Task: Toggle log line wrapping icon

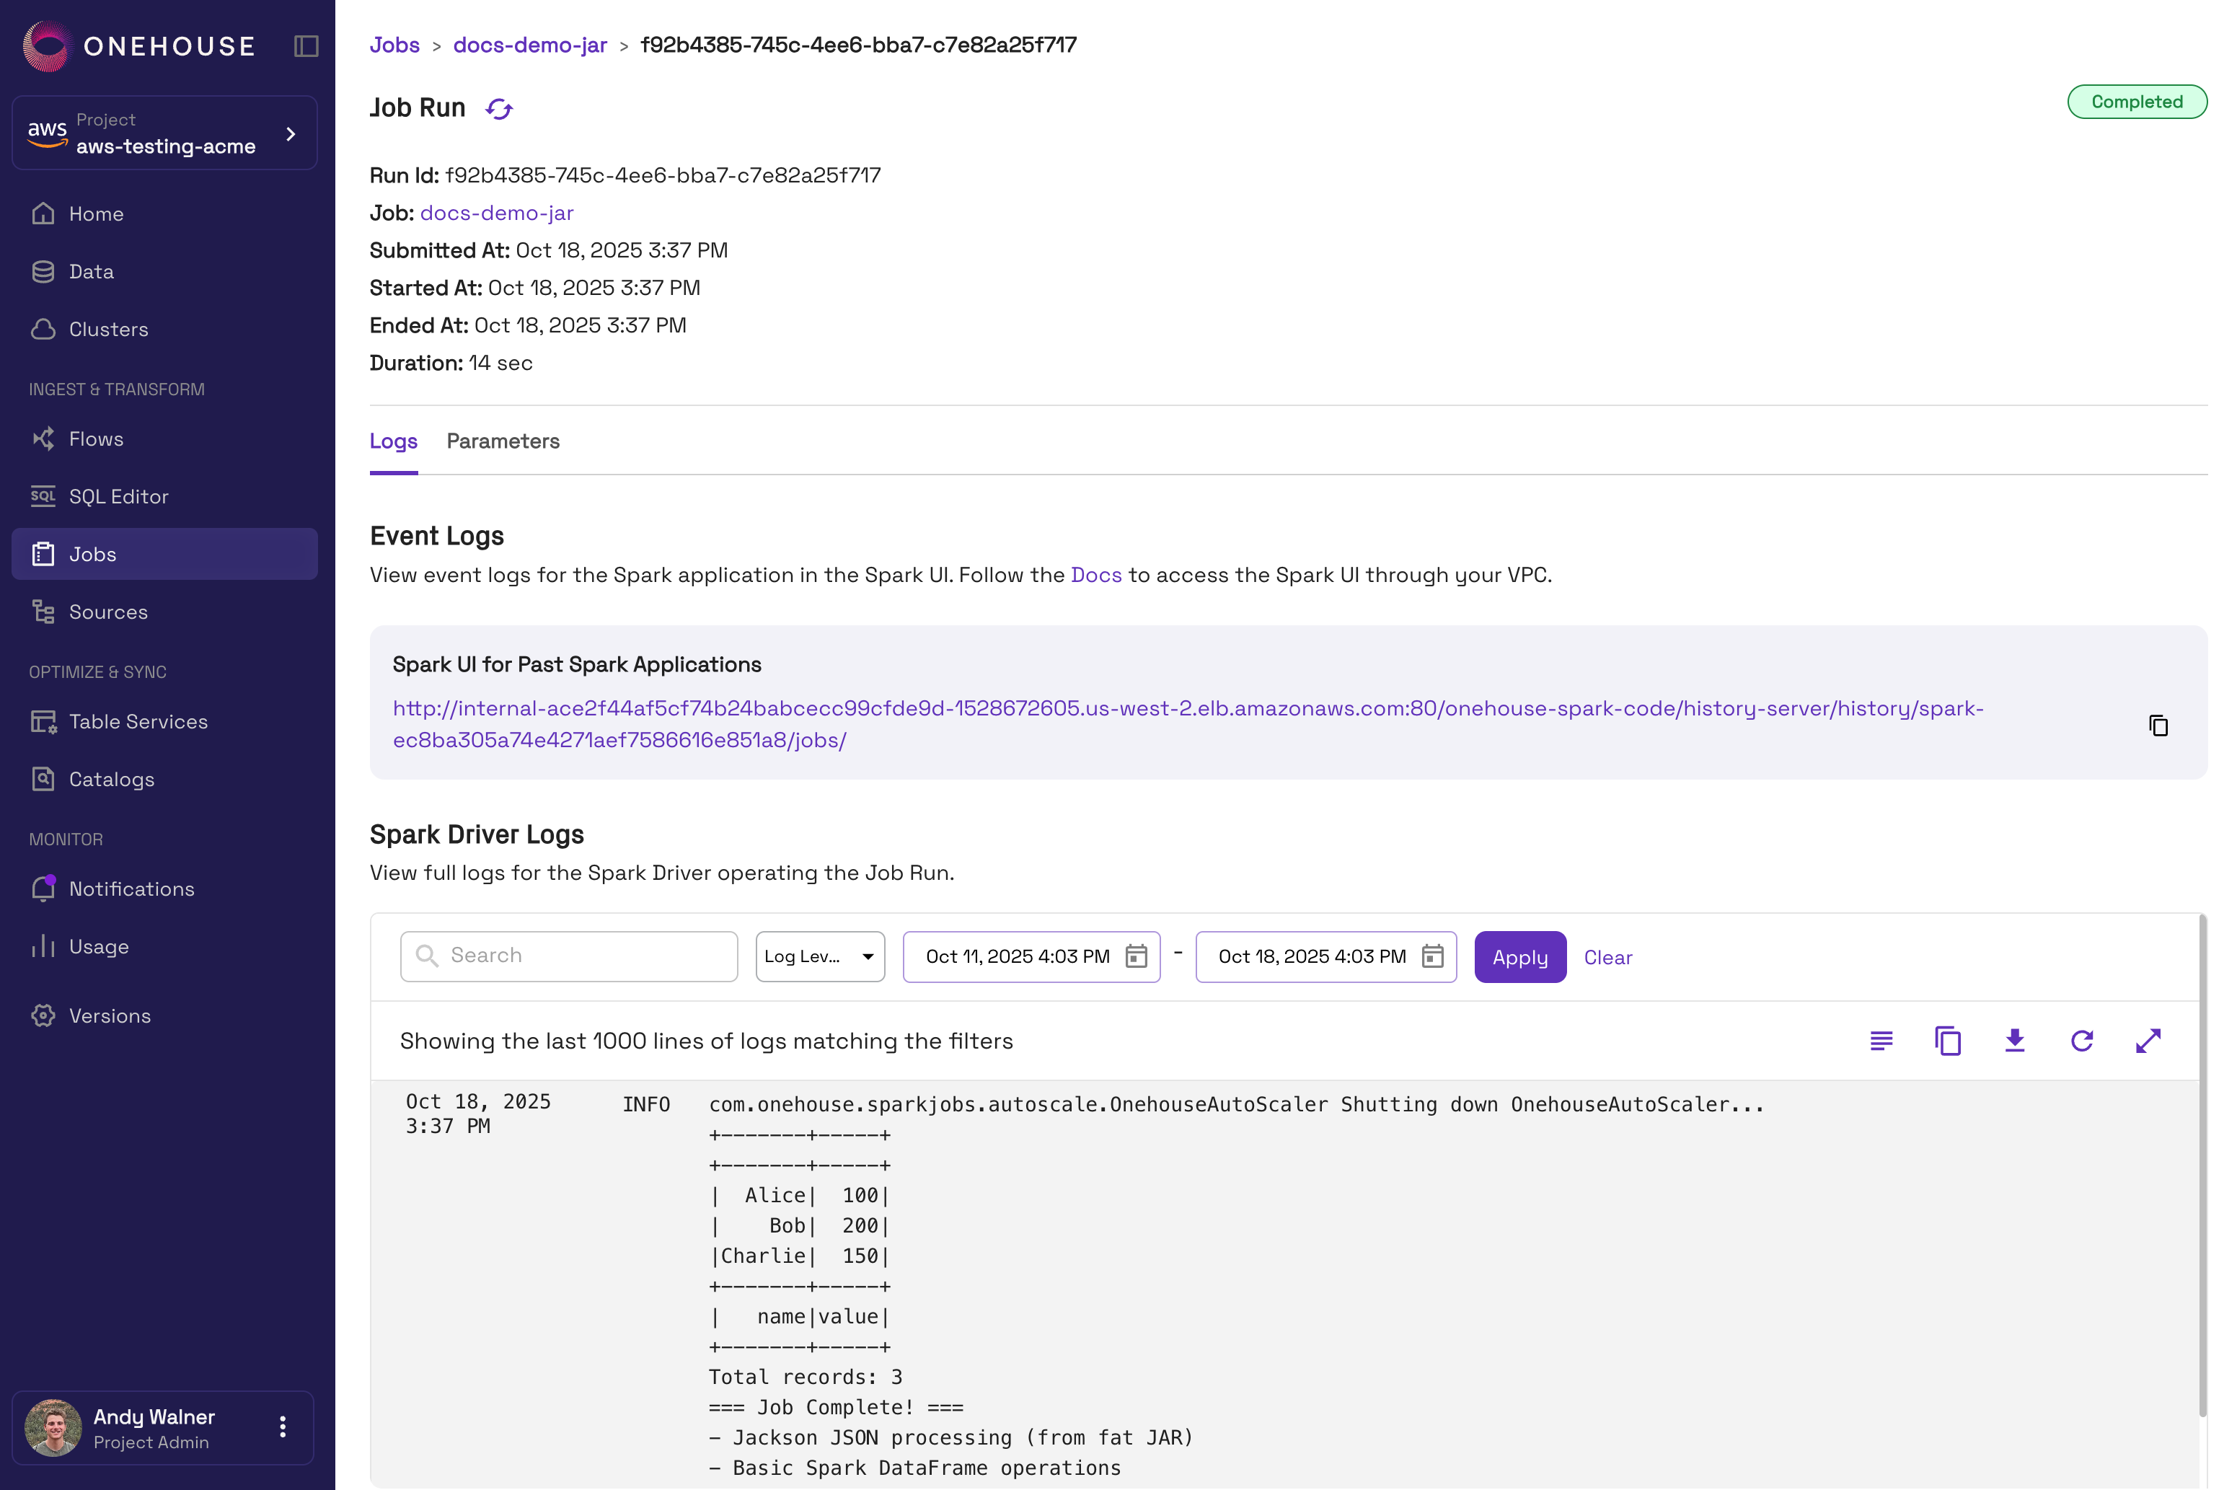Action: point(1881,1041)
